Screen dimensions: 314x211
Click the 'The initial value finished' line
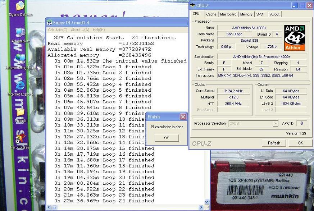120,61
